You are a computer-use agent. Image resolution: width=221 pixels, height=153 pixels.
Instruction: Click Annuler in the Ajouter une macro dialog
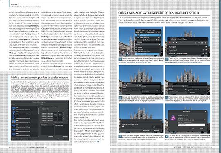click(x=201, y=128)
